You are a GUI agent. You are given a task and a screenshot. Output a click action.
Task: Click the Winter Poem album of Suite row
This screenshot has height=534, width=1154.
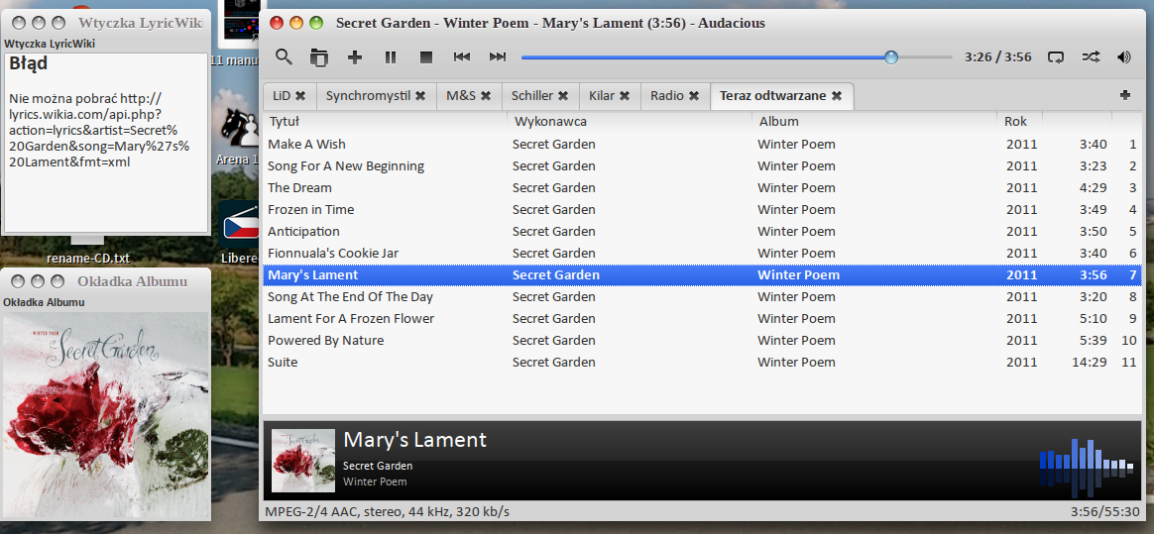click(x=796, y=363)
